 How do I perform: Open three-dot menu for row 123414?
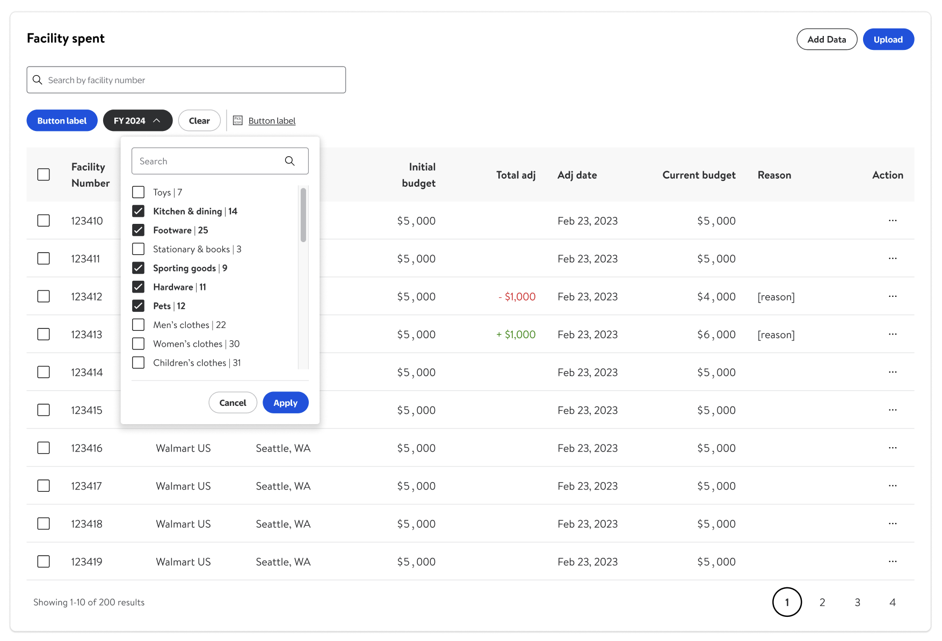(892, 372)
